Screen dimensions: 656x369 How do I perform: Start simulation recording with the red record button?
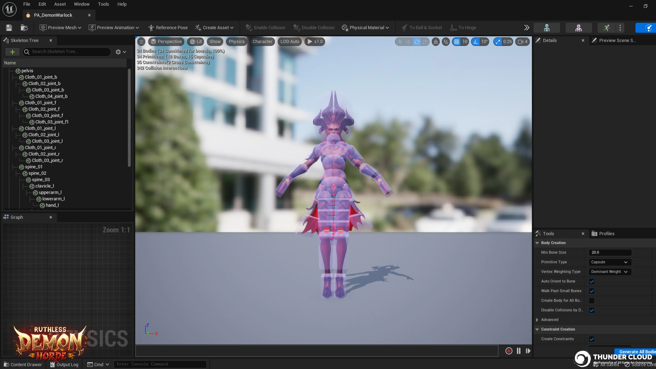[509, 351]
